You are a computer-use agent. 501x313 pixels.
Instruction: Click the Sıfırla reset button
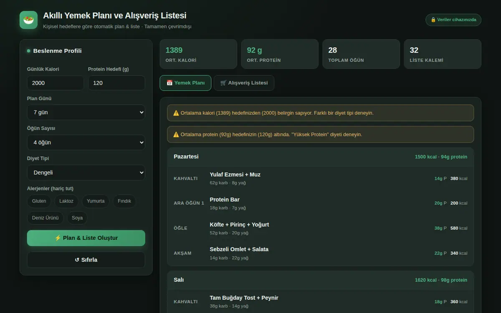pyautogui.click(x=86, y=260)
